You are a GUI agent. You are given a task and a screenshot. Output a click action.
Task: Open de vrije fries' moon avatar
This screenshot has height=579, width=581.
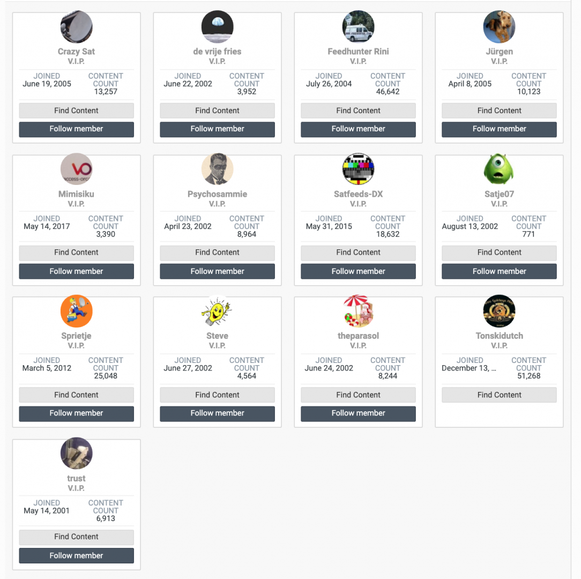point(217,27)
